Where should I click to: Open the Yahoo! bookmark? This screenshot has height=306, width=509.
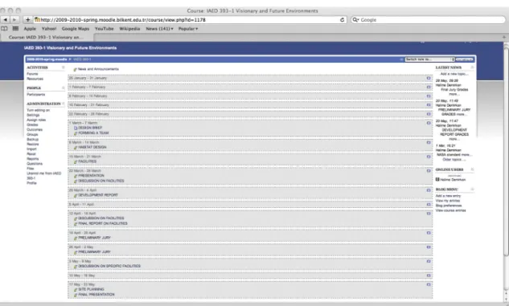point(49,29)
